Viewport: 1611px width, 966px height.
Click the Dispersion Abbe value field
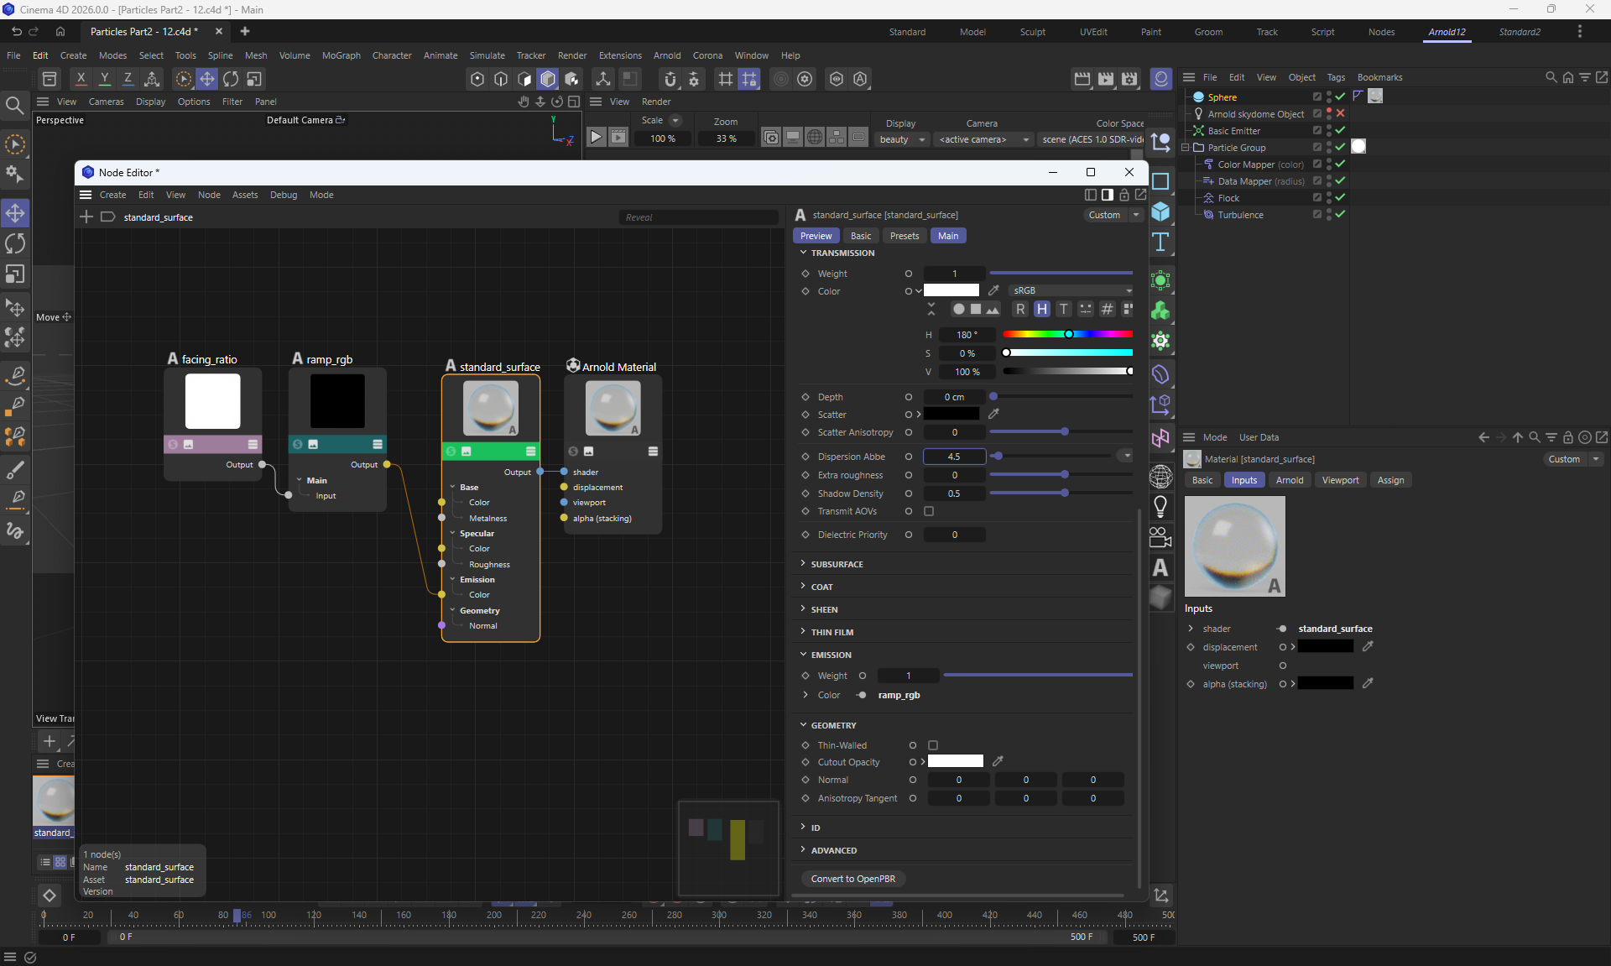pyautogui.click(x=954, y=457)
